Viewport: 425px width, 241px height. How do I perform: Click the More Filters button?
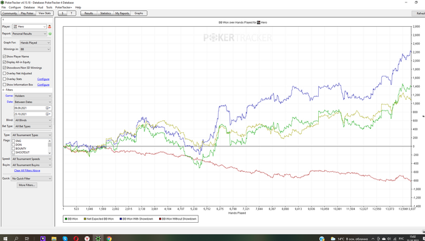coord(27,185)
